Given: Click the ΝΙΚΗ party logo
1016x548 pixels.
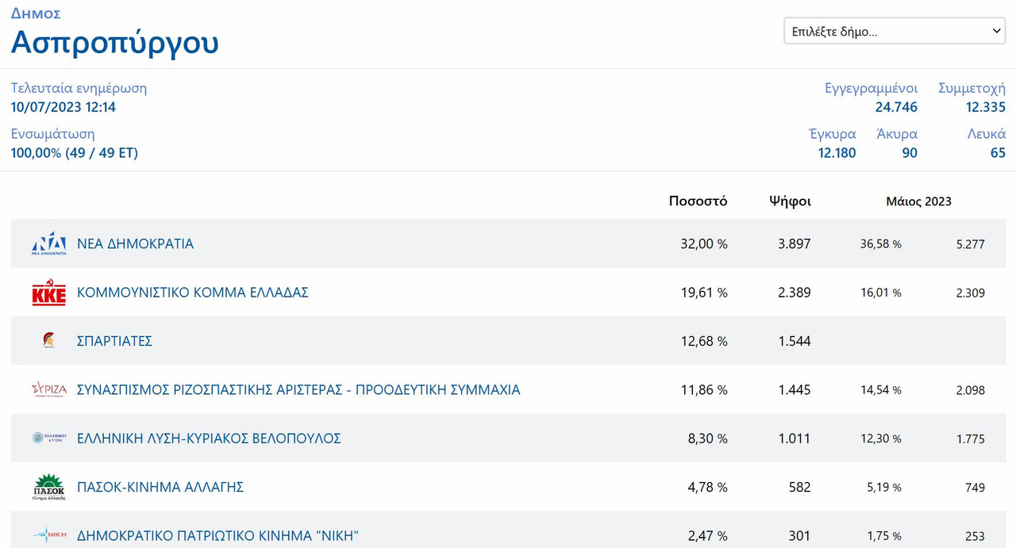Looking at the screenshot, I should (48, 535).
